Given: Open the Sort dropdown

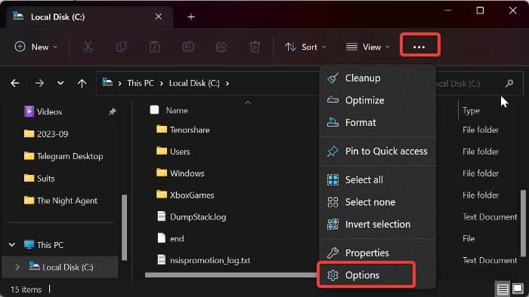Looking at the screenshot, I should 305,47.
